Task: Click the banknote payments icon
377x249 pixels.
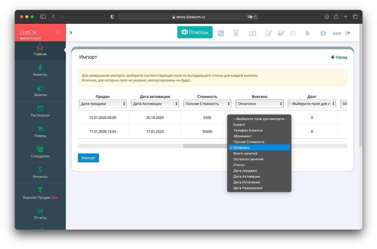Action: coord(252,33)
